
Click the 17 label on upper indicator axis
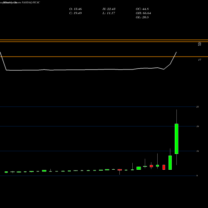200,60
